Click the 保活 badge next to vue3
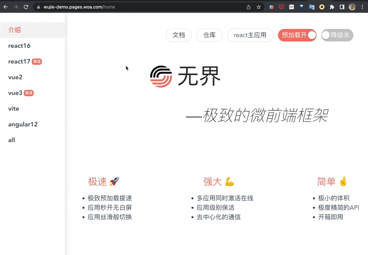 (x=29, y=93)
